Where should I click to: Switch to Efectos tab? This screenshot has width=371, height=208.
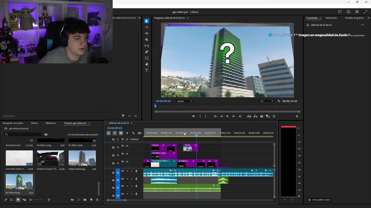[34, 123]
